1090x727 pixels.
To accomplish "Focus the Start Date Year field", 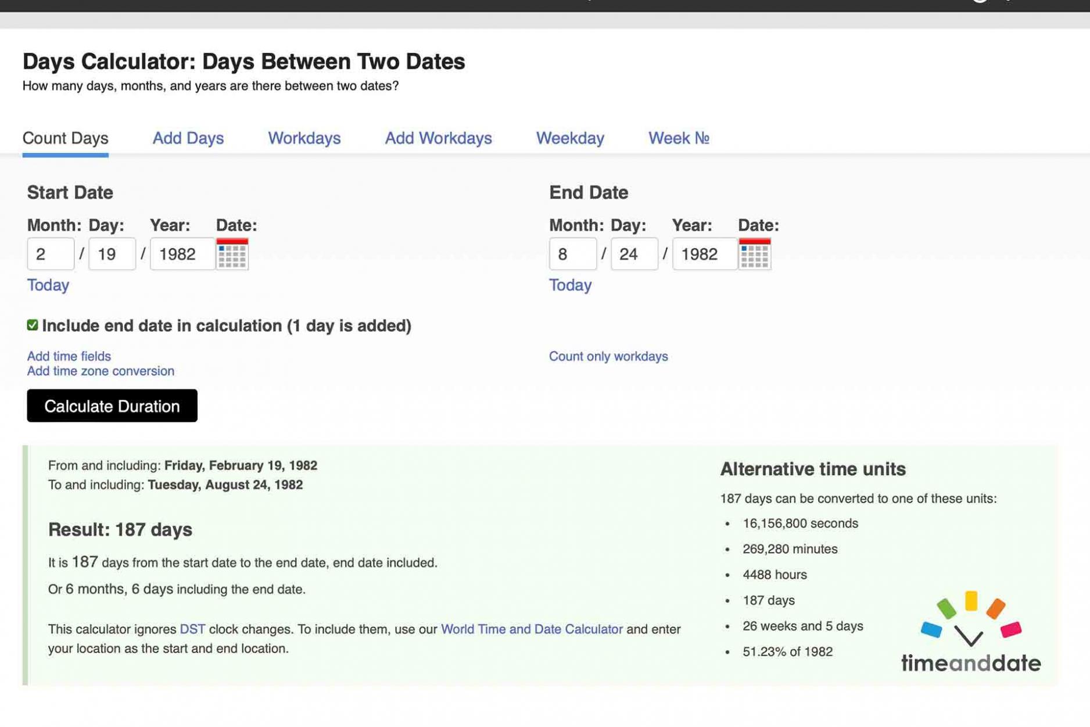I will pyautogui.click(x=182, y=254).
